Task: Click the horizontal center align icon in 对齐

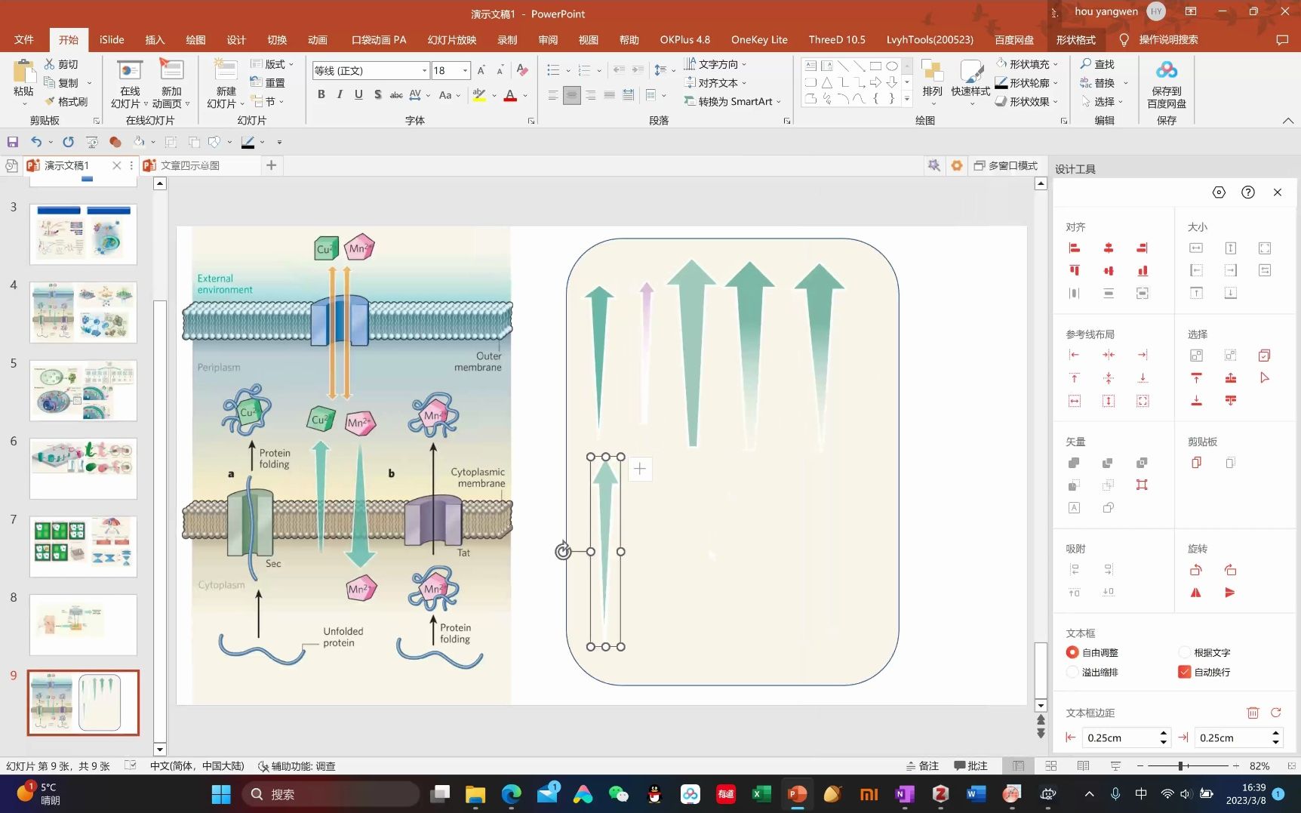Action: [1109, 248]
